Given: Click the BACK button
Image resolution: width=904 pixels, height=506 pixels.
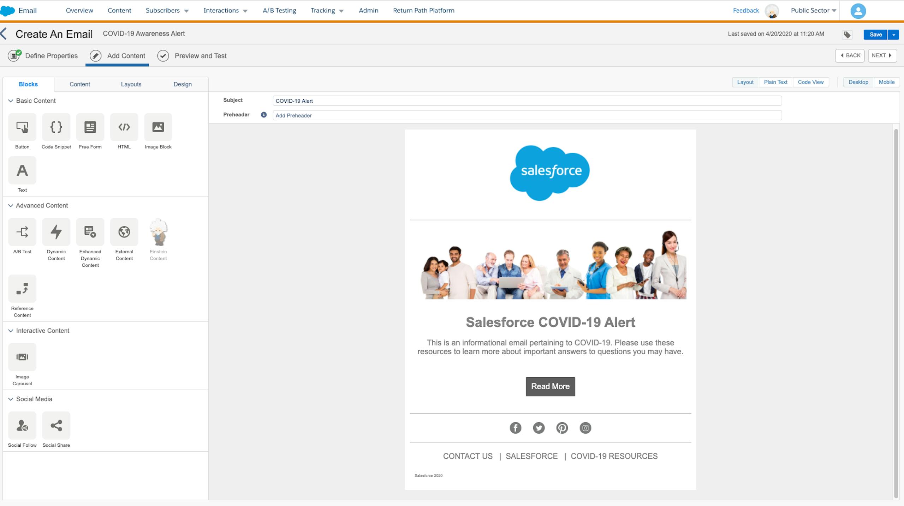Looking at the screenshot, I should [x=850, y=56].
